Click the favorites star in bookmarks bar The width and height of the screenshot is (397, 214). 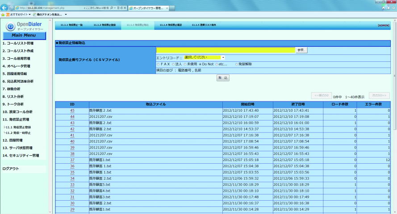click(x=3, y=15)
